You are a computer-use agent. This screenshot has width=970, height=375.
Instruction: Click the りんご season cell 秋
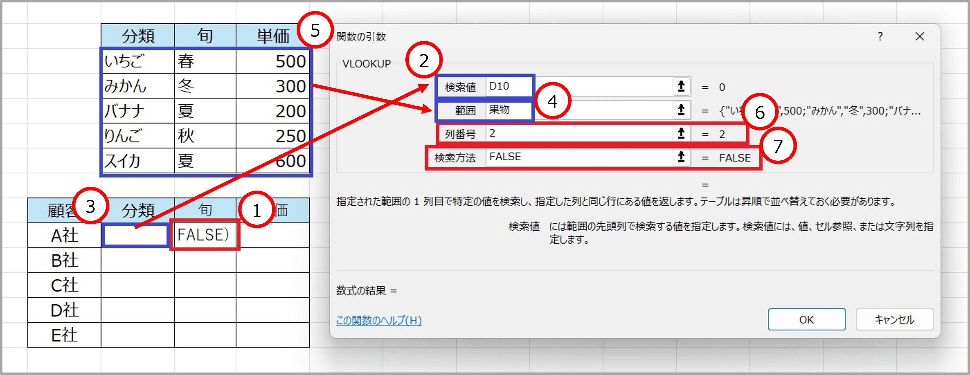coord(205,136)
